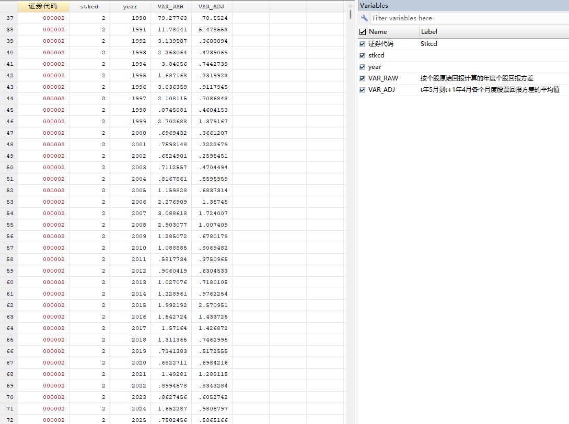This screenshot has width=569, height=424.
Task: Select the Stkcd label of 证券代码 variable
Action: pyautogui.click(x=428, y=44)
